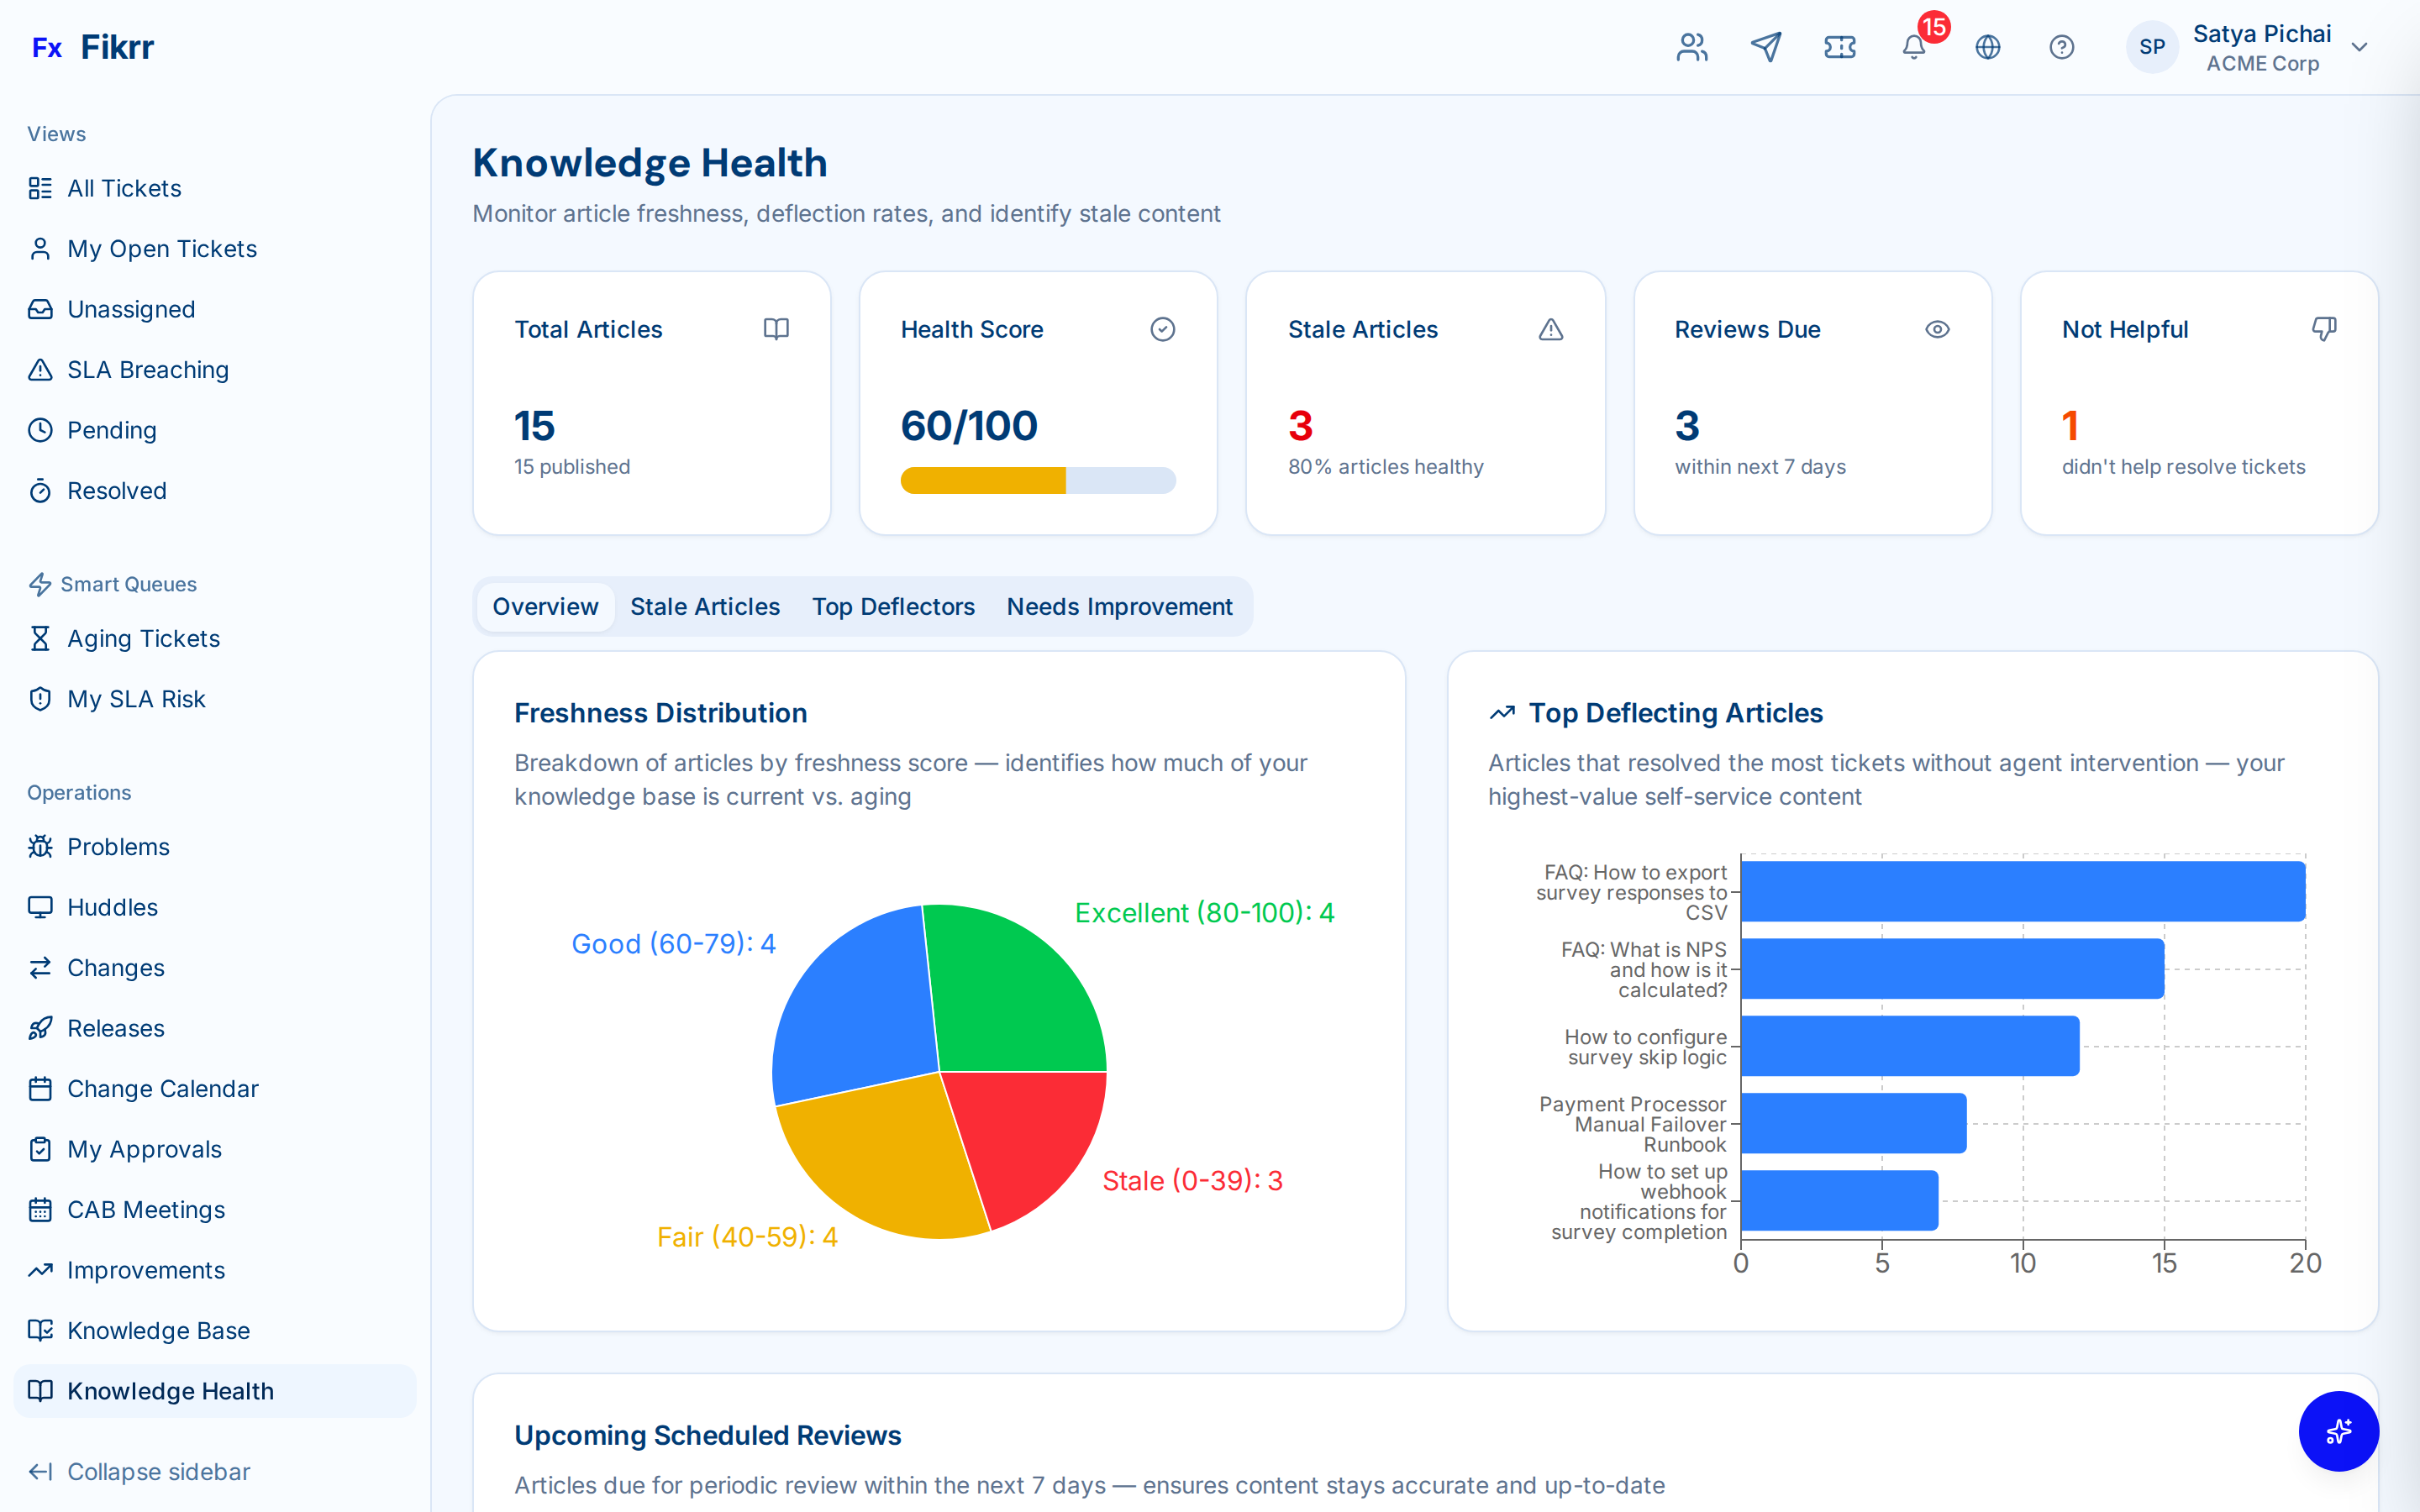This screenshot has width=2420, height=1512.
Task: Go to My Open Tickets view
Action: click(x=162, y=248)
